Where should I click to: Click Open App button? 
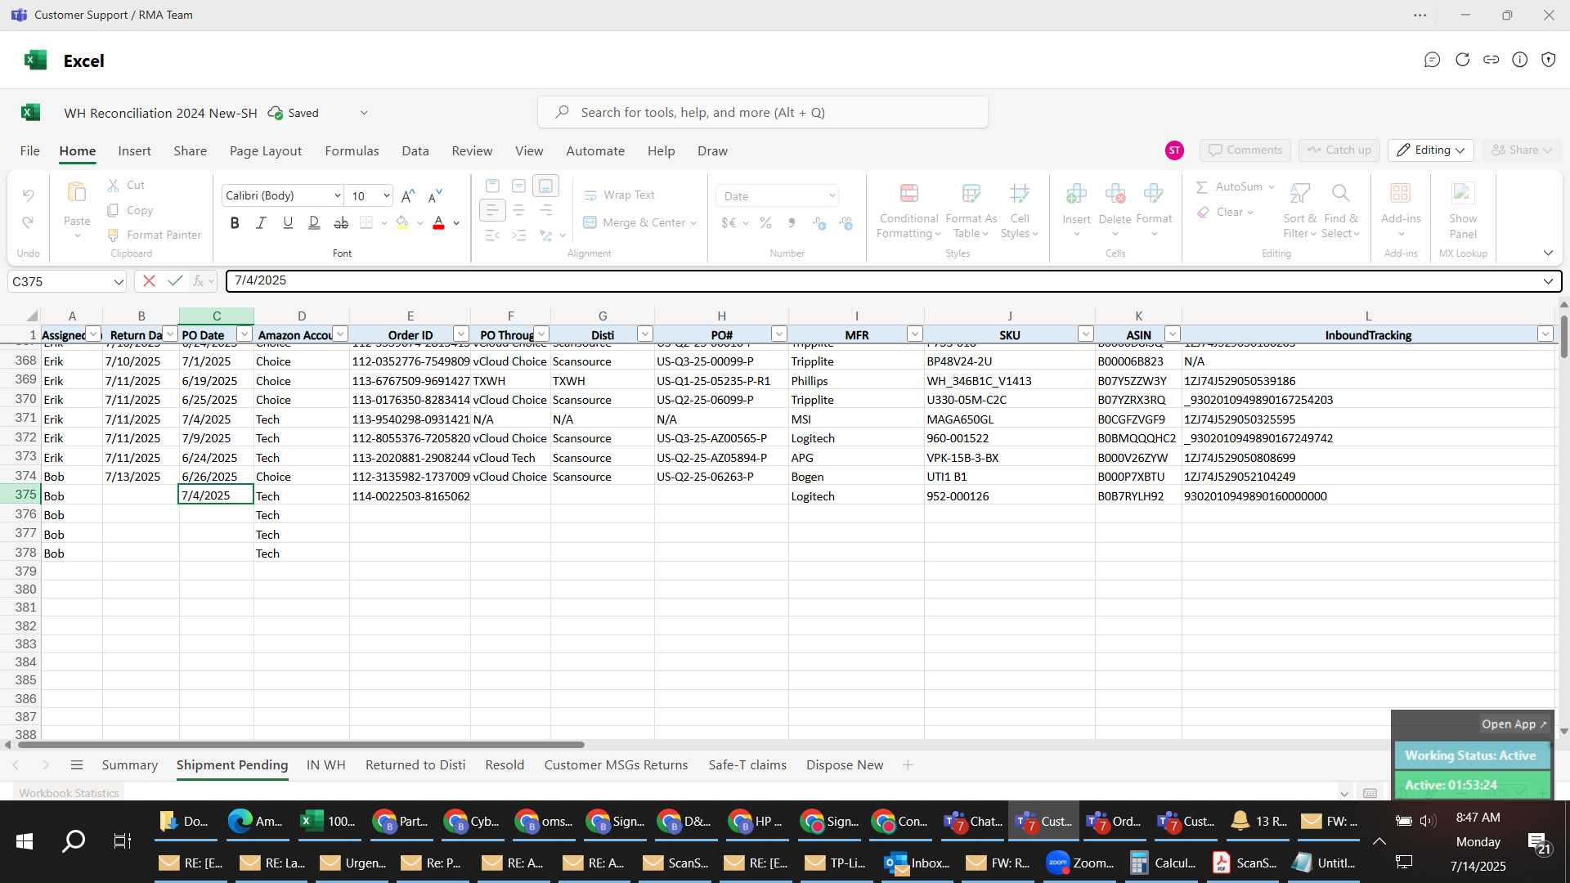click(x=1514, y=724)
